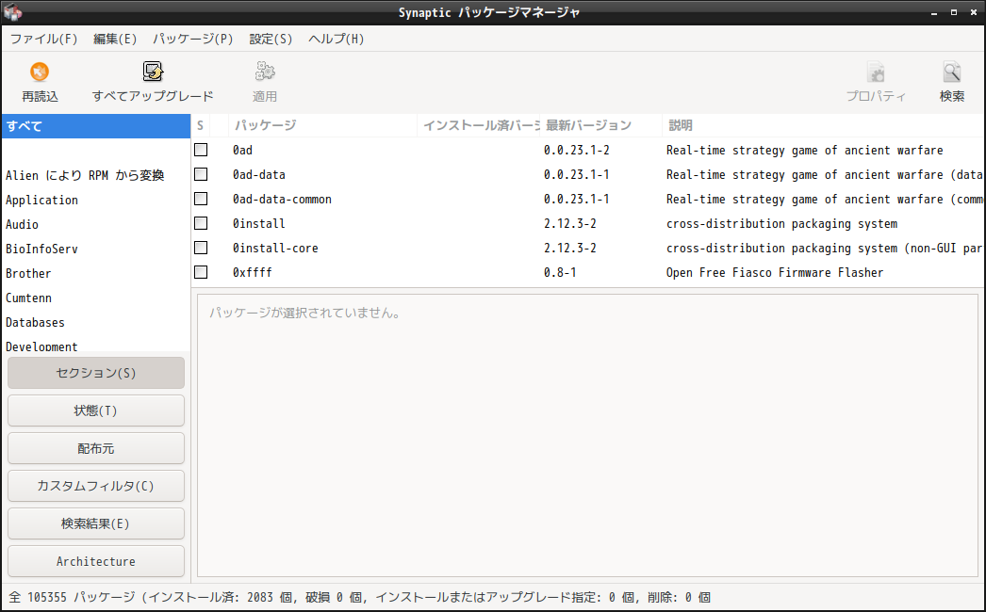This screenshot has height=612, width=986.
Task: Open the ヘルプ(H) menu
Action: 336,39
